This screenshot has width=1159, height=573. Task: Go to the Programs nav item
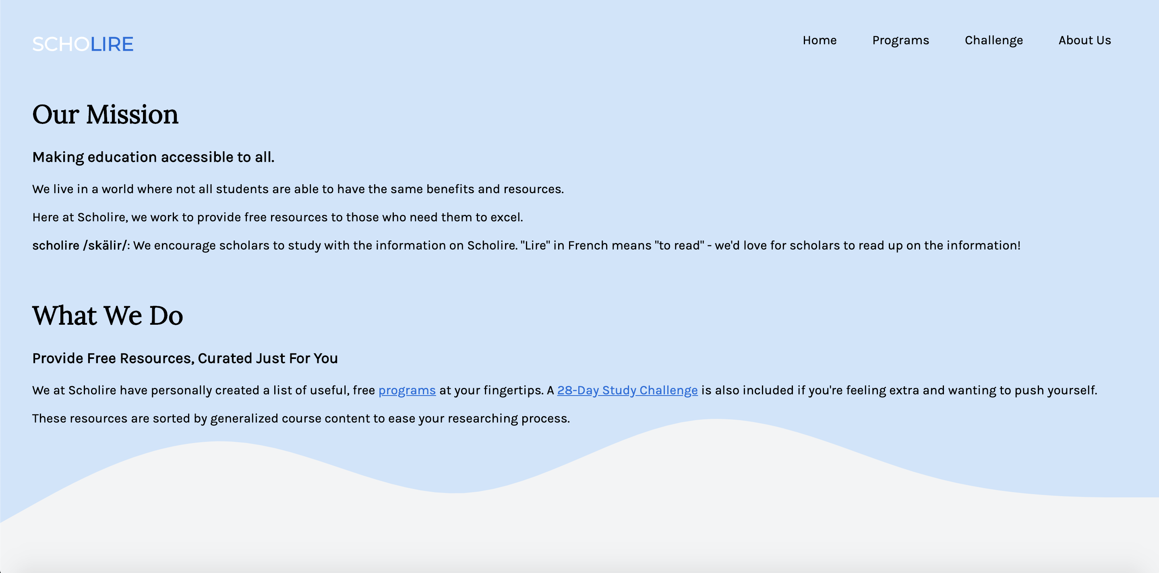pyautogui.click(x=900, y=40)
